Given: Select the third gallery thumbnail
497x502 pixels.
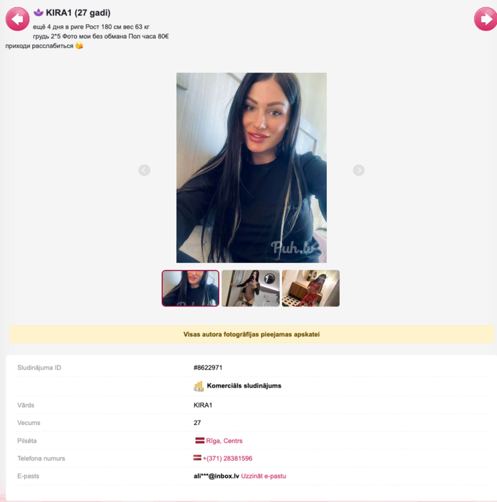Looking at the screenshot, I should pos(311,288).
